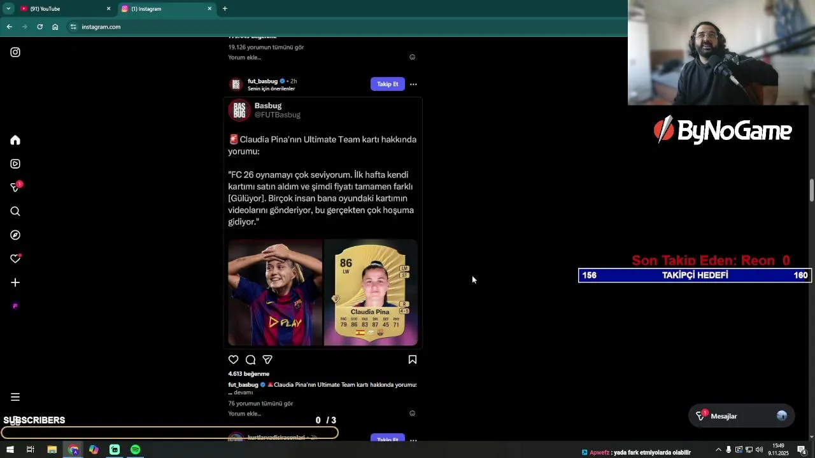Open the tab search dropdown arrow
The height and width of the screenshot is (458, 815).
8,9
